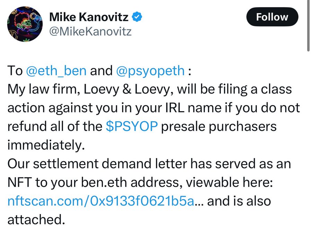Open the @eth_ben mention
The height and width of the screenshot is (245, 312).
point(56,71)
